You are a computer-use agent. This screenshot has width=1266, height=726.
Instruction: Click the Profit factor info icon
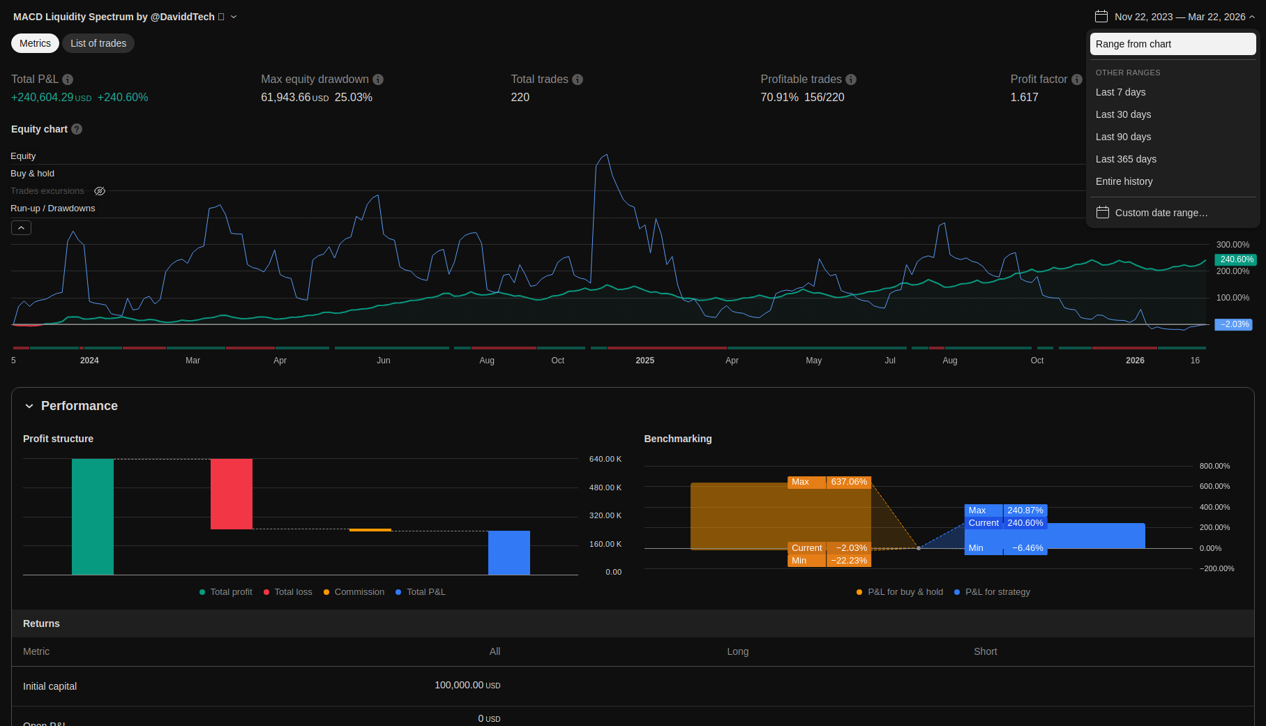click(x=1076, y=80)
